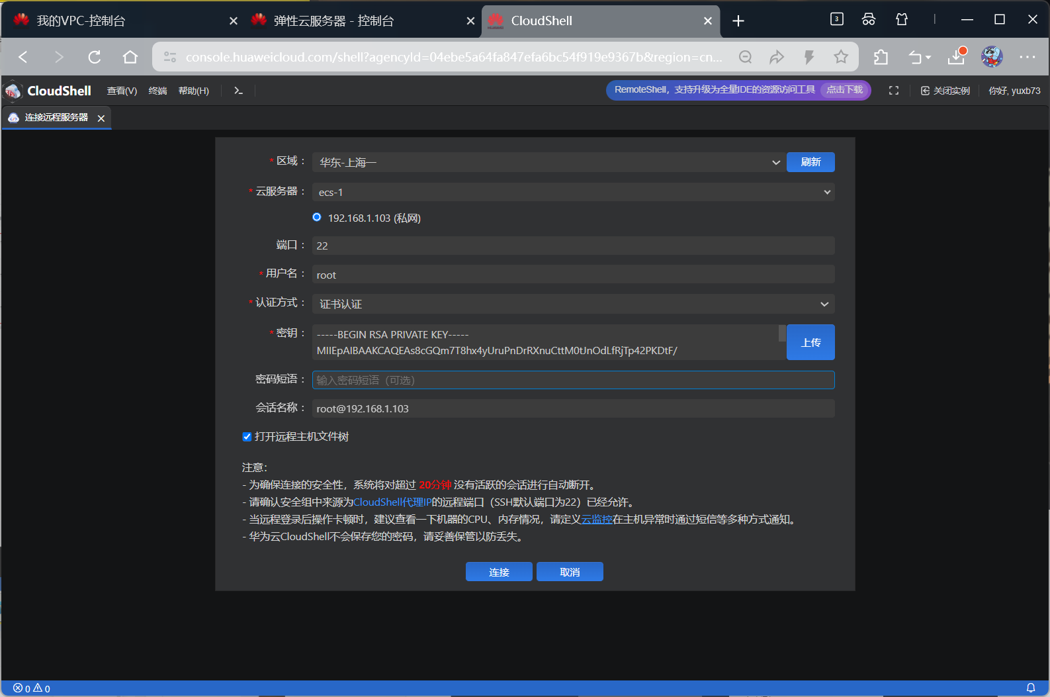The image size is (1050, 697).
Task: Focus the 密码短语 input field
Action: [573, 380]
